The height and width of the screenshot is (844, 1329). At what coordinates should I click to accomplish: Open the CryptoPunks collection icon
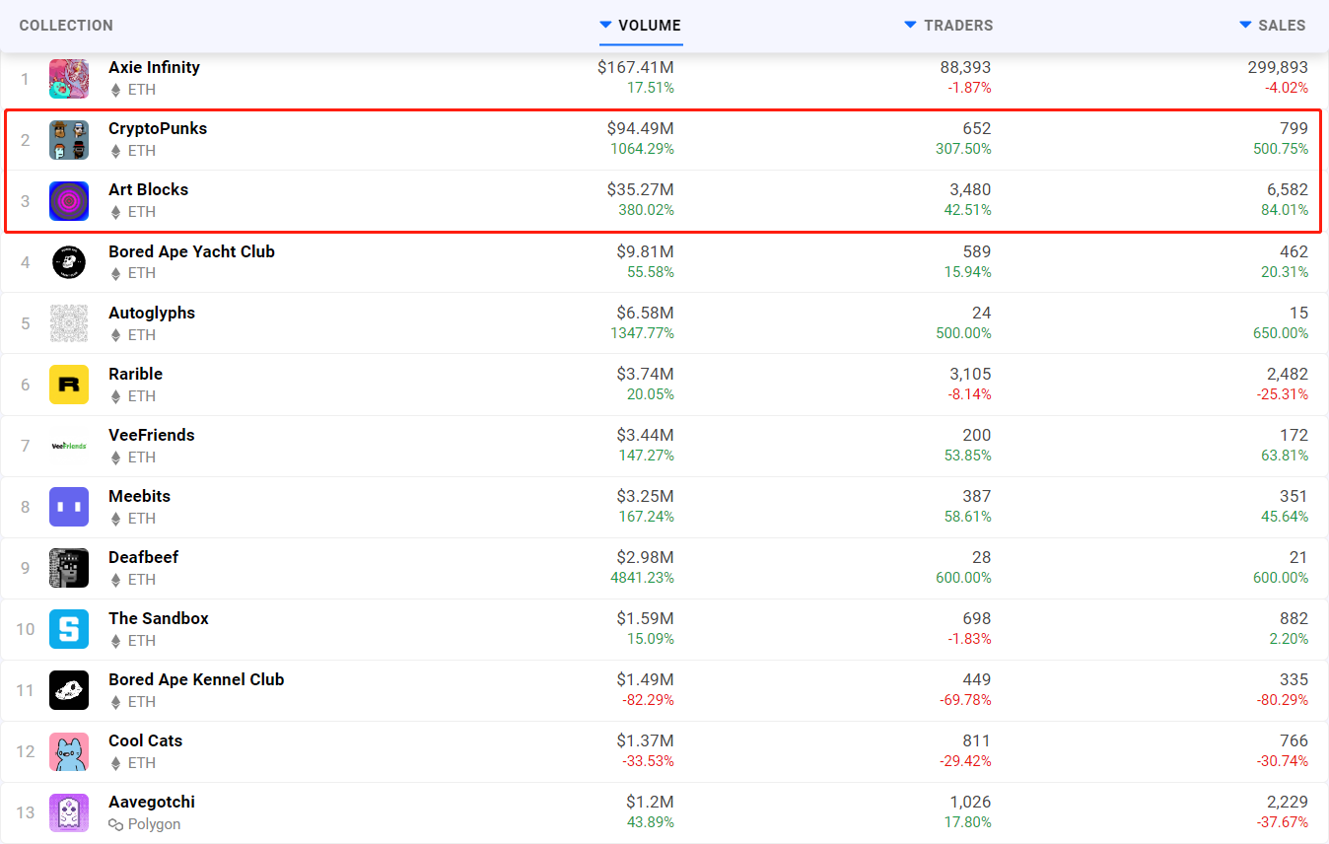pyautogui.click(x=69, y=140)
